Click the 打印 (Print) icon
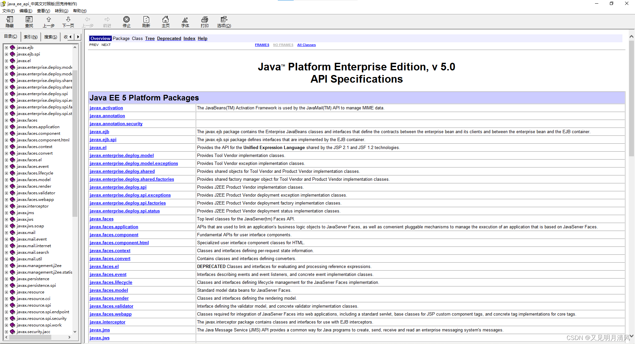 (204, 22)
